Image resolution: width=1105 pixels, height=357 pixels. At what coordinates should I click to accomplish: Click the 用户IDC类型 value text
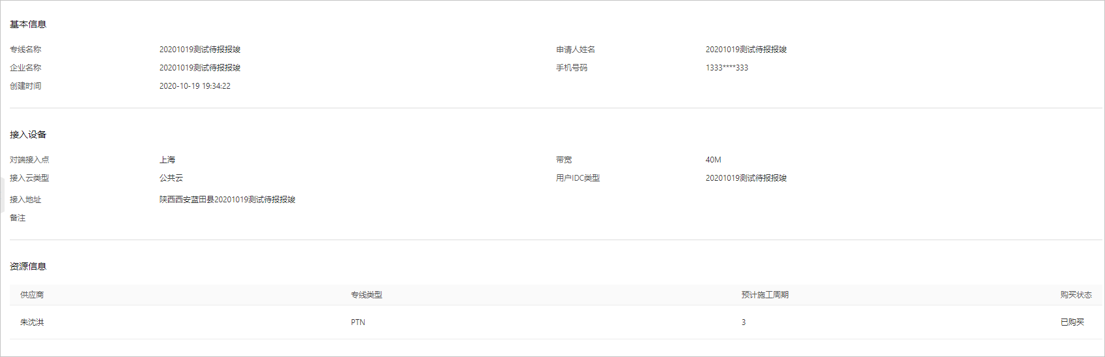pyautogui.click(x=746, y=178)
